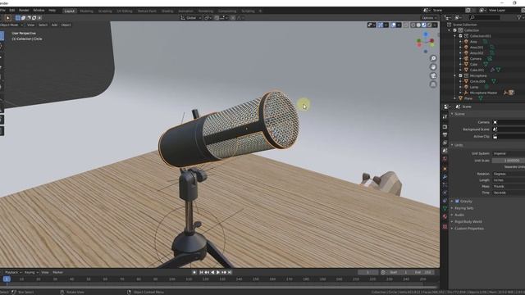Click the pan view hand icon
This screenshot has height=295, width=525.
click(x=433, y=67)
